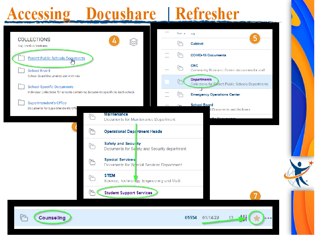Click 'Documents for Safety and Security department' text

[x=145, y=149]
